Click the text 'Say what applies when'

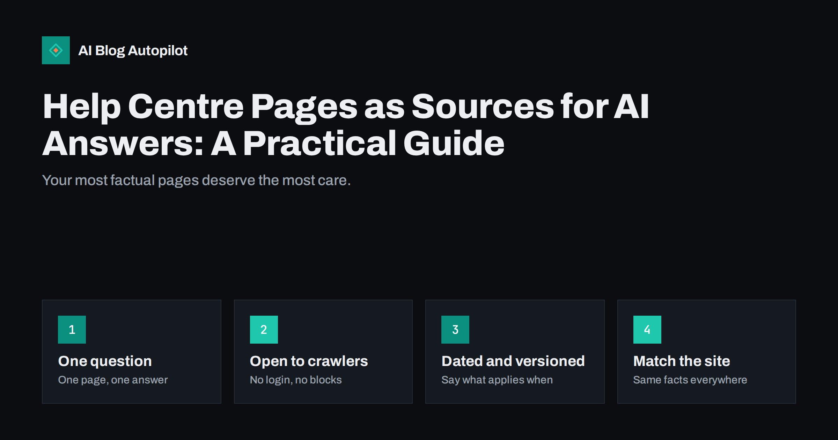[497, 380]
